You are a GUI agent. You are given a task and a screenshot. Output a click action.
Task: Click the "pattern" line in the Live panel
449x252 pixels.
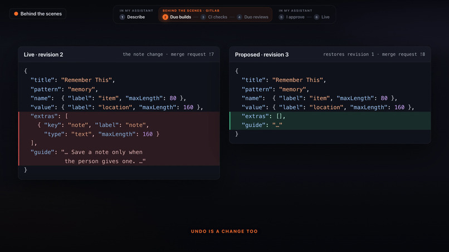(64, 89)
